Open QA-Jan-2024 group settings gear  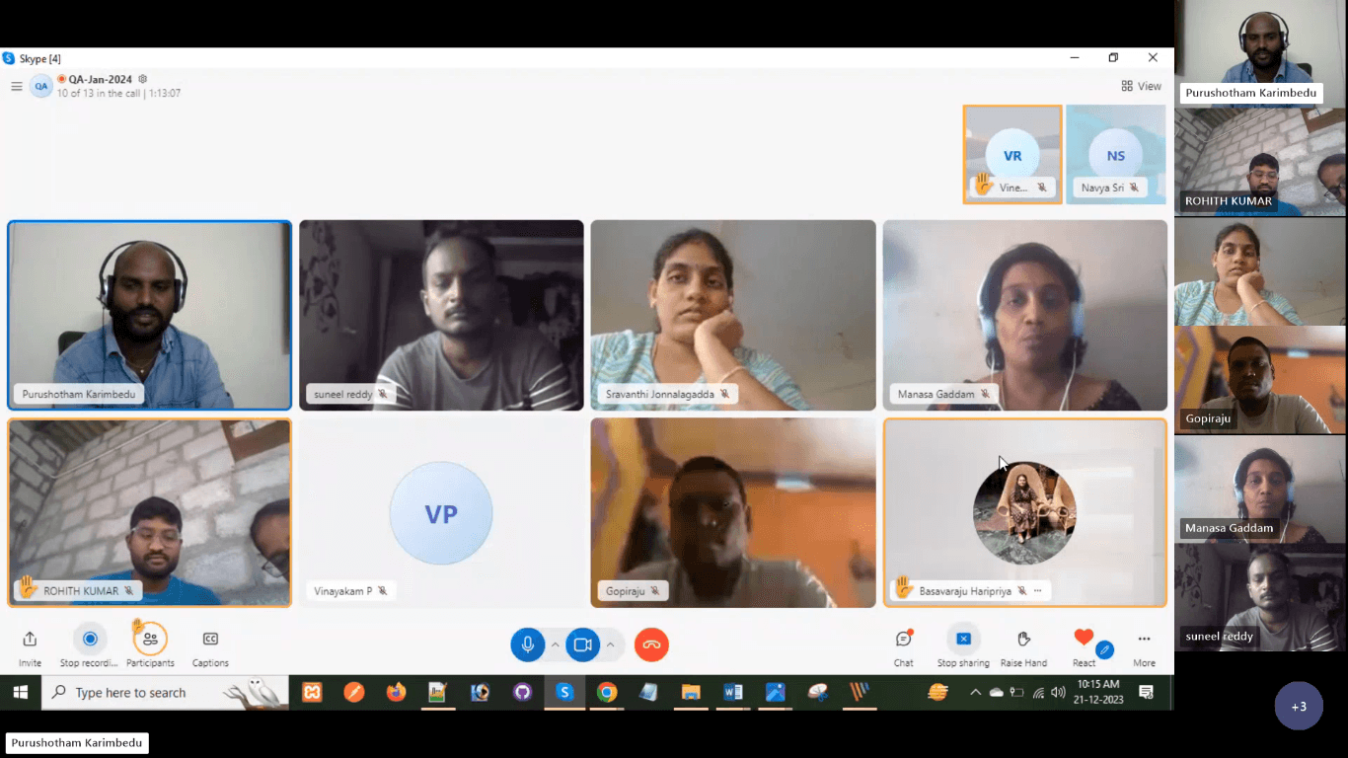pos(143,79)
